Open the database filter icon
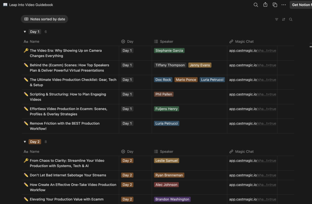The height and width of the screenshot is (204, 312). (277, 19)
